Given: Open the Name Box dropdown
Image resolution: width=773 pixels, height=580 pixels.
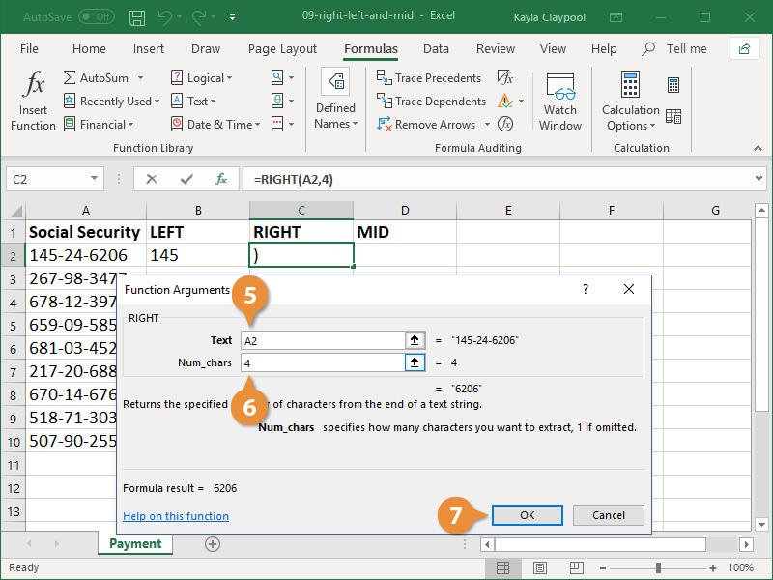Looking at the screenshot, I should 95,179.
